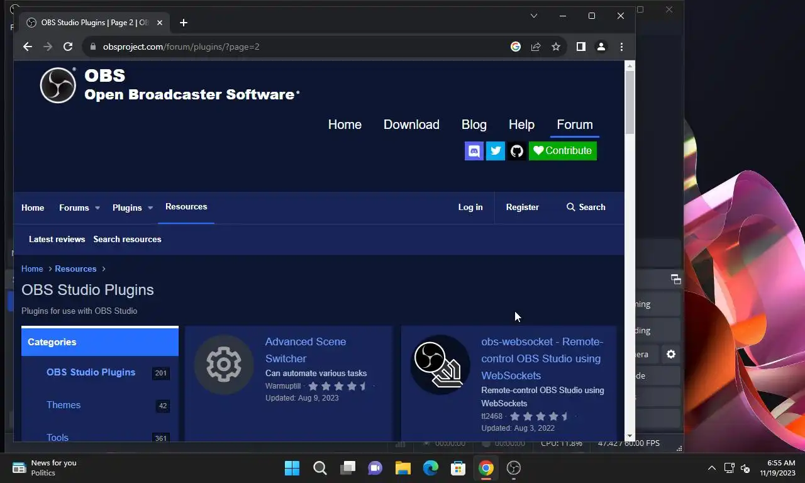
Task: Select the Resources tab
Action: coord(186,207)
